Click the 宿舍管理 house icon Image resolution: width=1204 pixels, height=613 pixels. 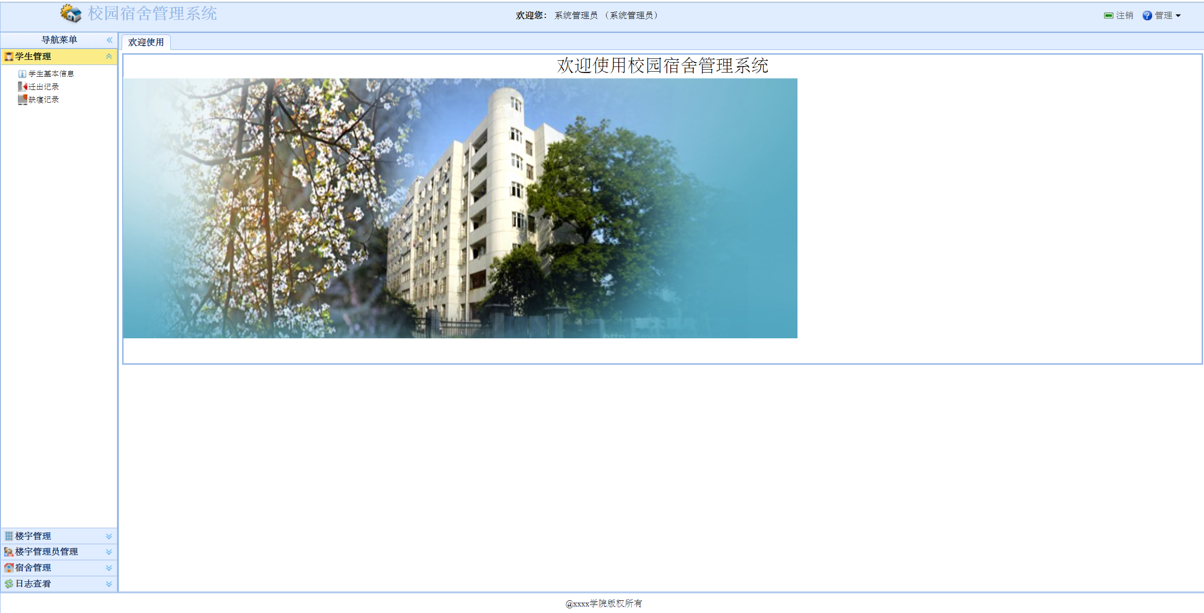(8, 568)
